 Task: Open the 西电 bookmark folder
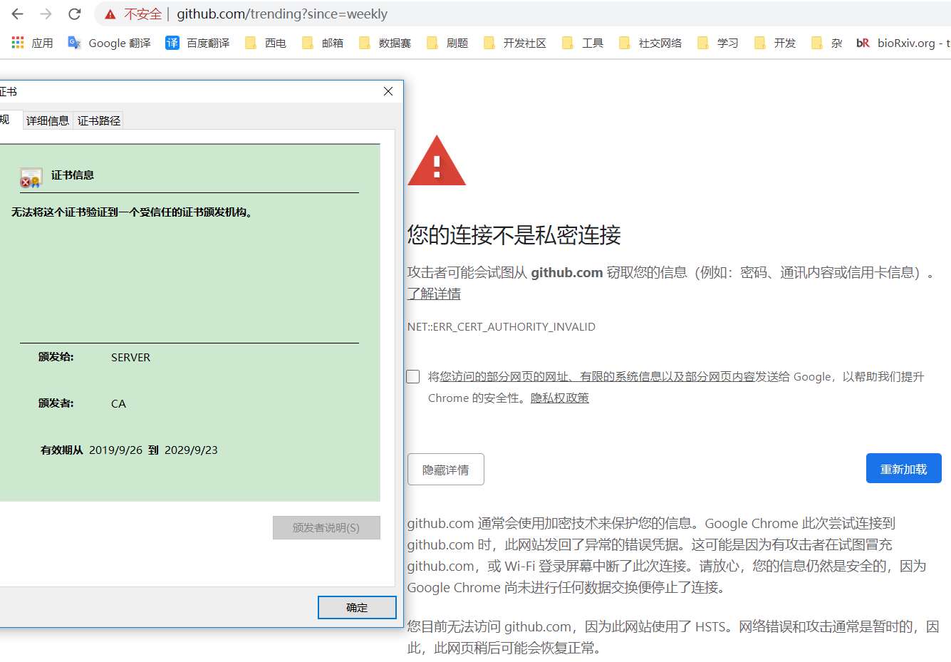(265, 43)
